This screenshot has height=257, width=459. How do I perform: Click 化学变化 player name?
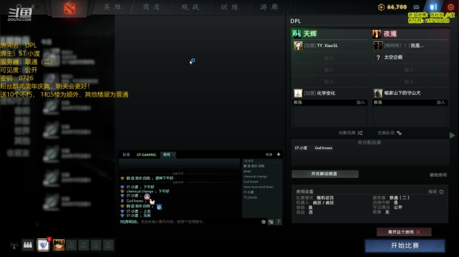point(326,93)
